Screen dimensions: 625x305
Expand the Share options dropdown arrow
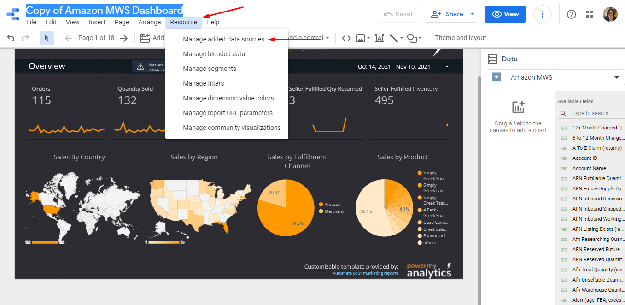click(x=472, y=14)
